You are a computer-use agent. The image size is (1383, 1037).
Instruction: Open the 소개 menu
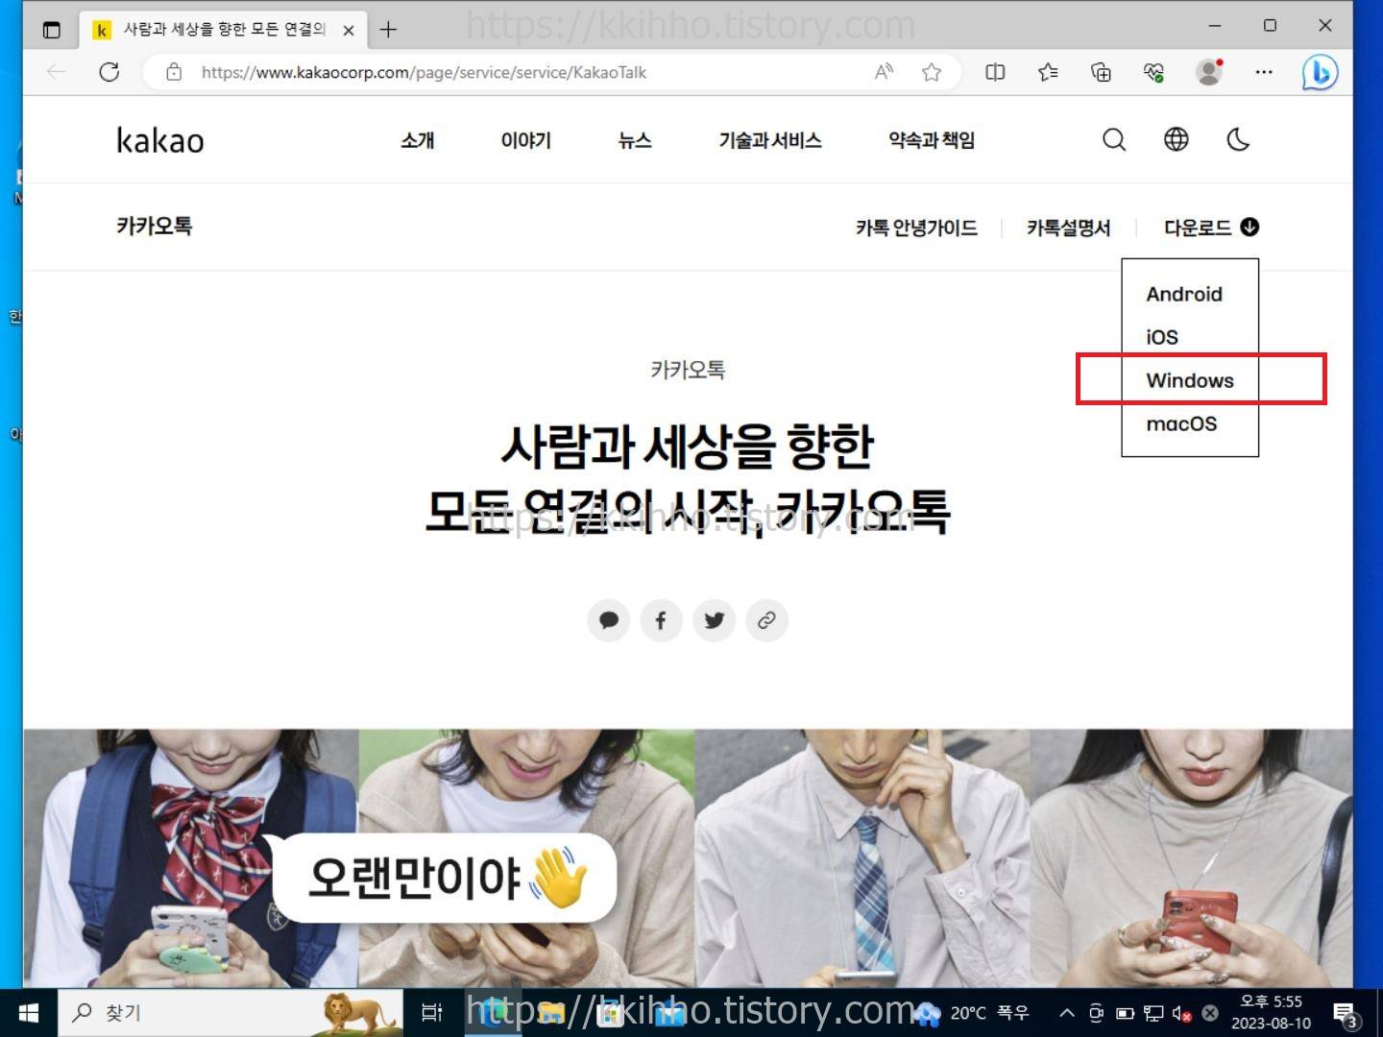pyautogui.click(x=418, y=140)
